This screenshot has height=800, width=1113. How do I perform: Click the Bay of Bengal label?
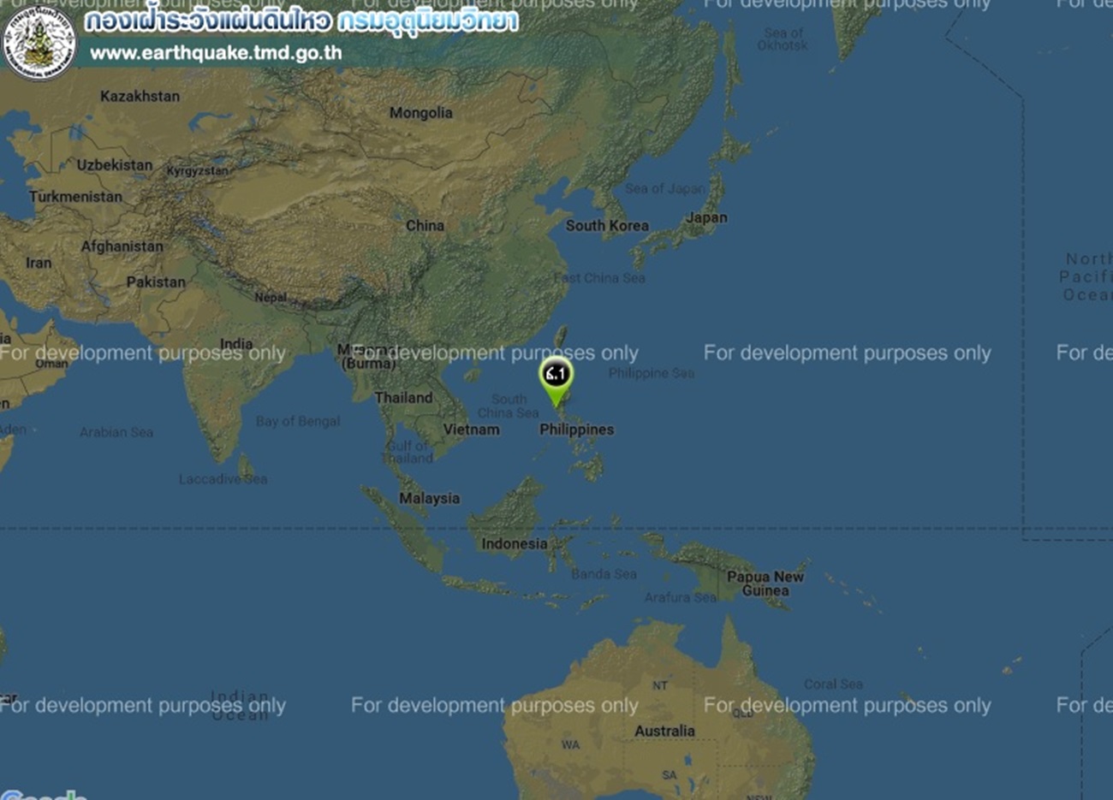click(x=298, y=421)
